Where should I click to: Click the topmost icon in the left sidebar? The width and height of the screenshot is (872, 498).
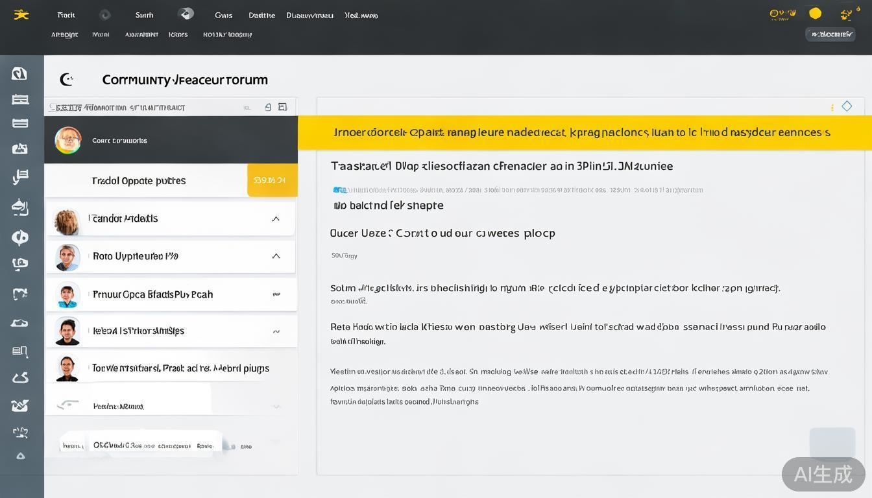[19, 73]
